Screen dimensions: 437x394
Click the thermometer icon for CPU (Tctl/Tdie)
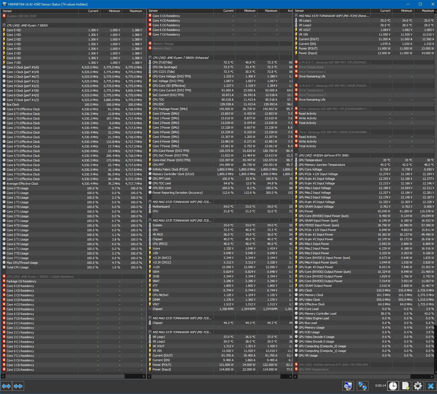(x=150, y=62)
